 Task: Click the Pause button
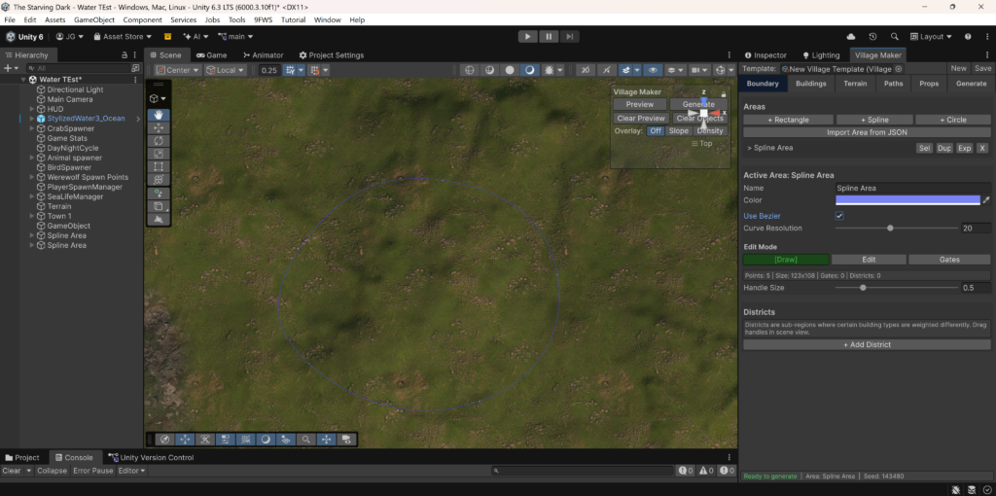click(549, 36)
